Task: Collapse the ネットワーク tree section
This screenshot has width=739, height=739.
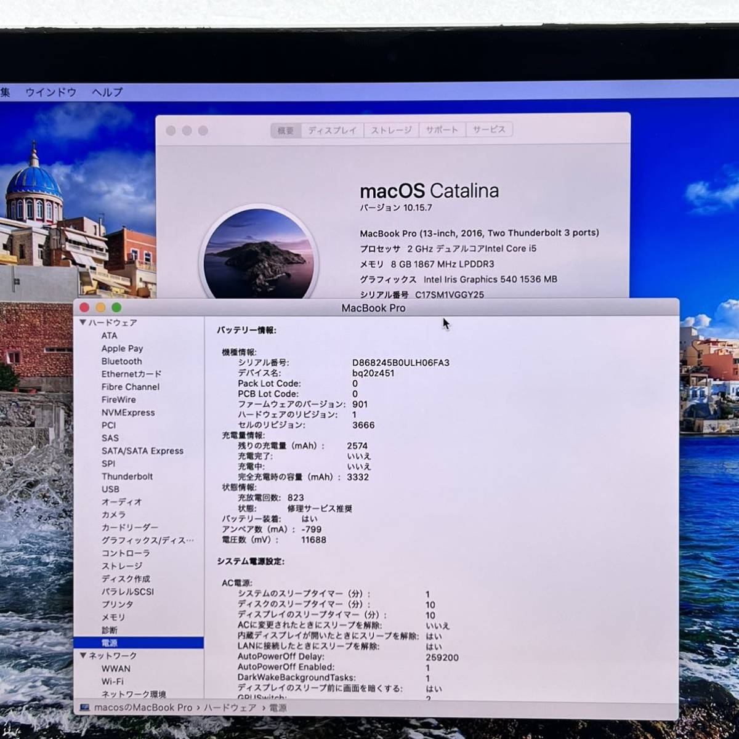Action: [x=83, y=656]
